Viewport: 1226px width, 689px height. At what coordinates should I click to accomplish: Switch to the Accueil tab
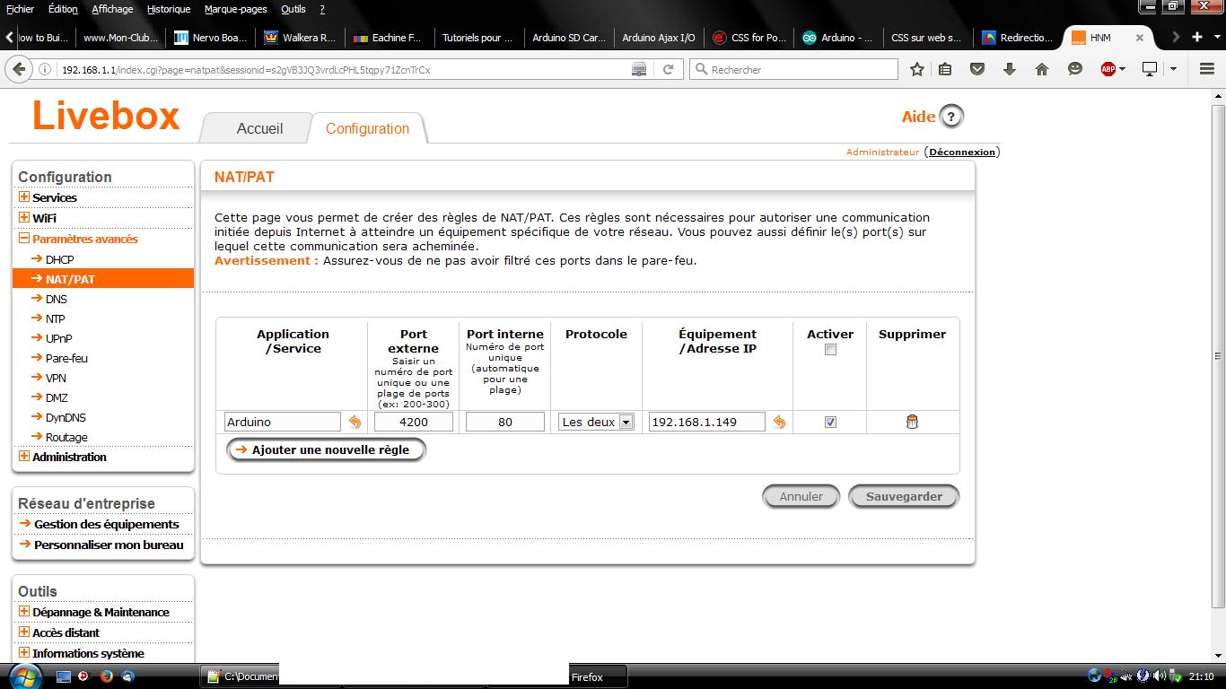coord(259,128)
